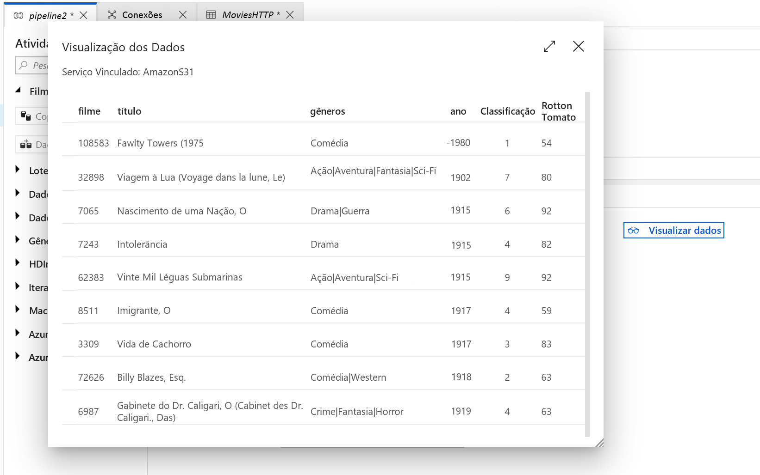Click the gêneros column header

click(x=328, y=111)
